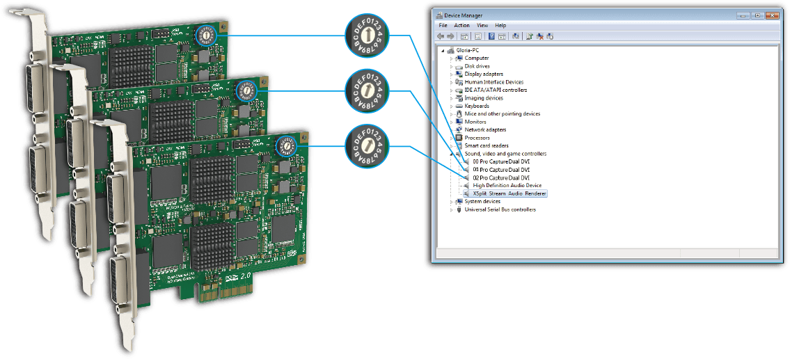Click speaker icon of 01 Pro Capture Dual DVI
The height and width of the screenshot is (359, 790).
click(x=467, y=170)
